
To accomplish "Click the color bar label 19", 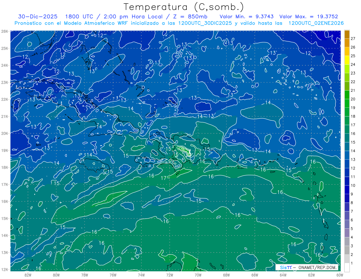I will tap(353, 108).
